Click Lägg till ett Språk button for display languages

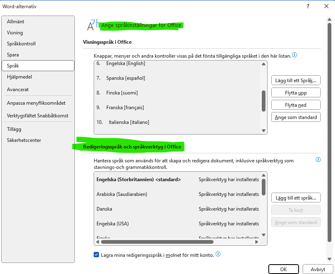(296, 80)
